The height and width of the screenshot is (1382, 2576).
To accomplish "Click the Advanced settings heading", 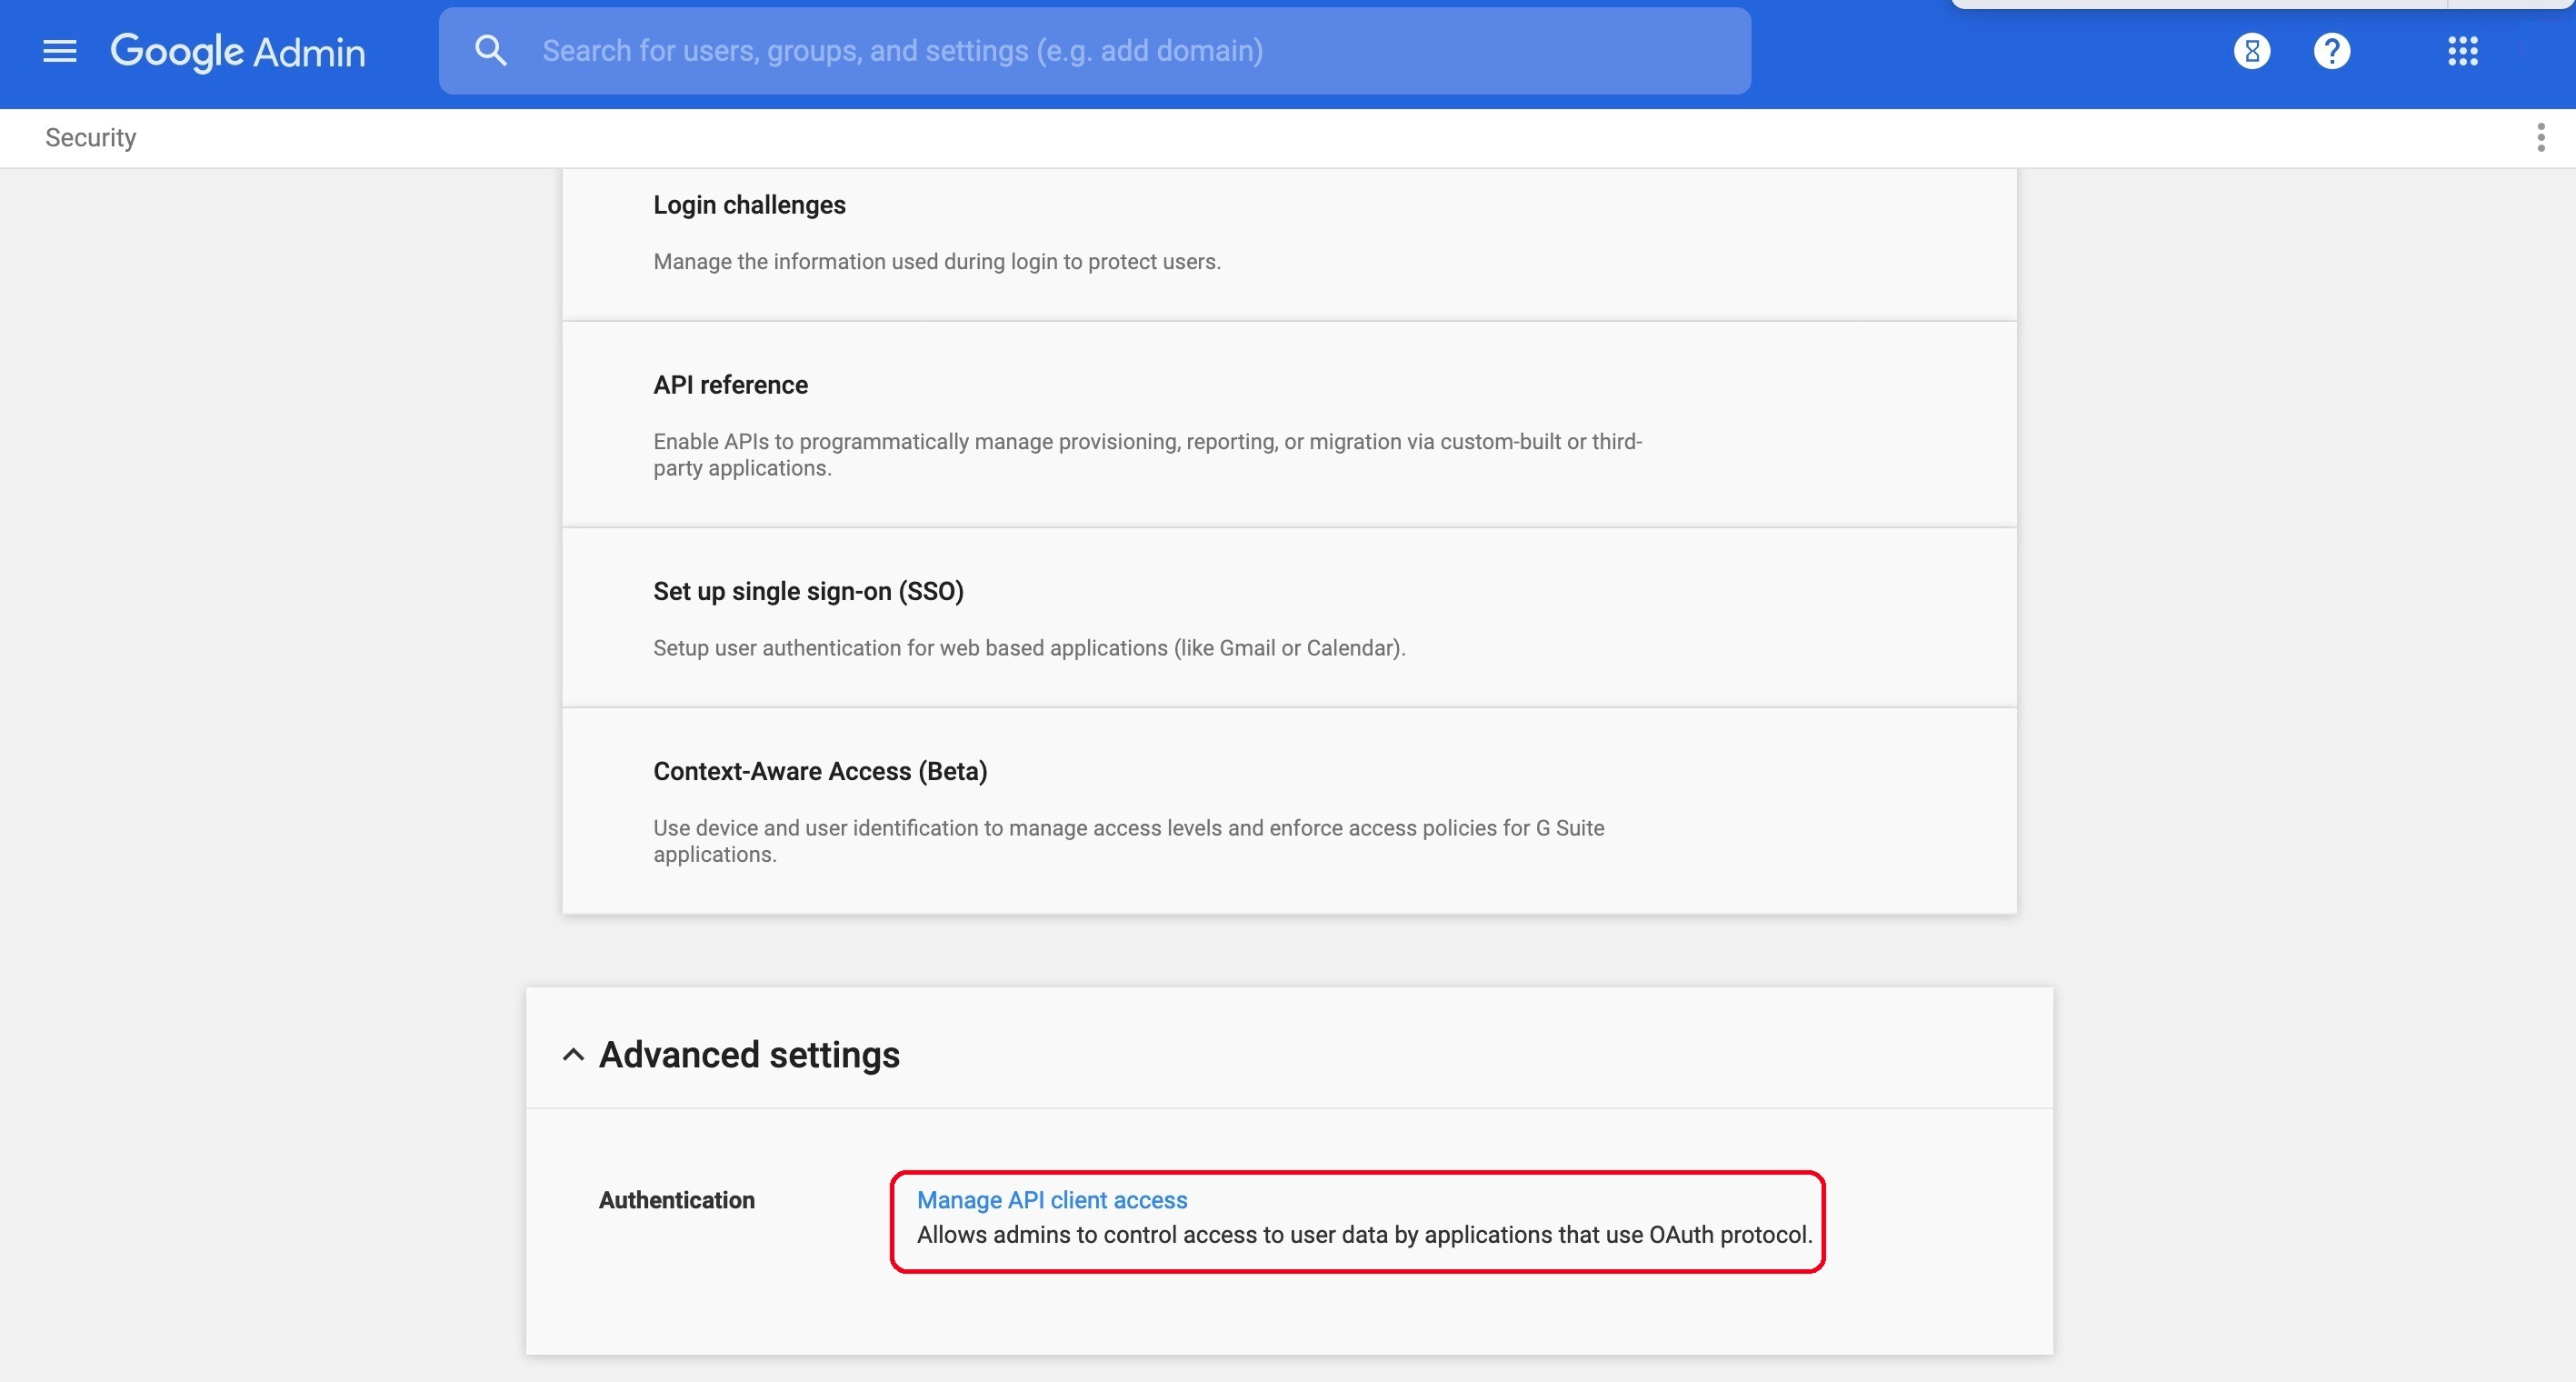I will point(749,1055).
